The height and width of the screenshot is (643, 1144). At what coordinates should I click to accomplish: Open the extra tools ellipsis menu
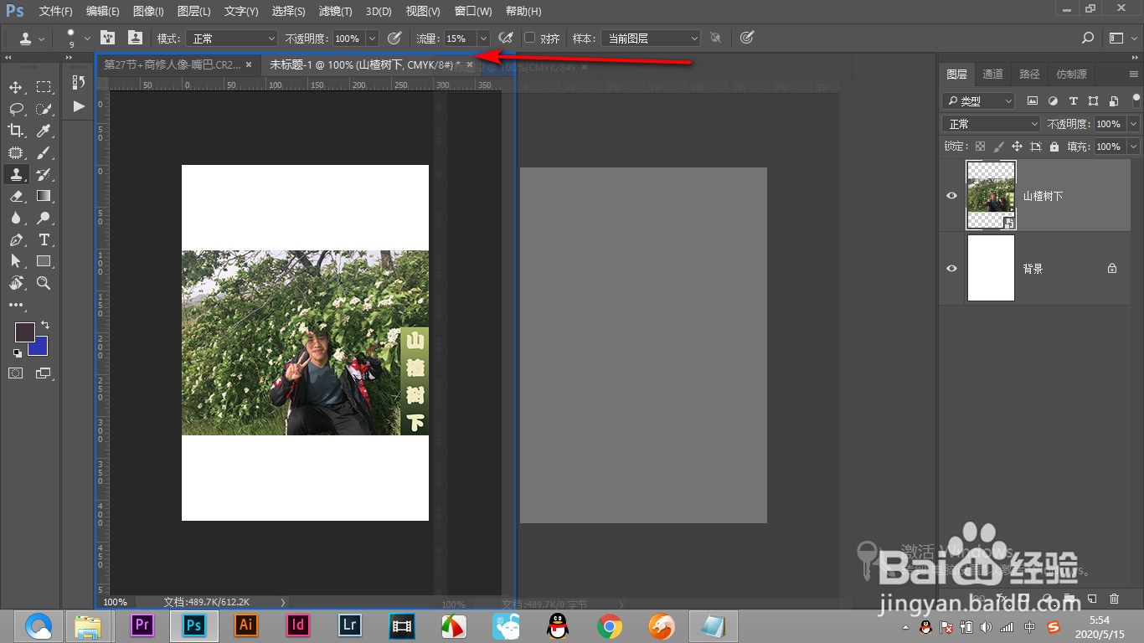[x=16, y=306]
